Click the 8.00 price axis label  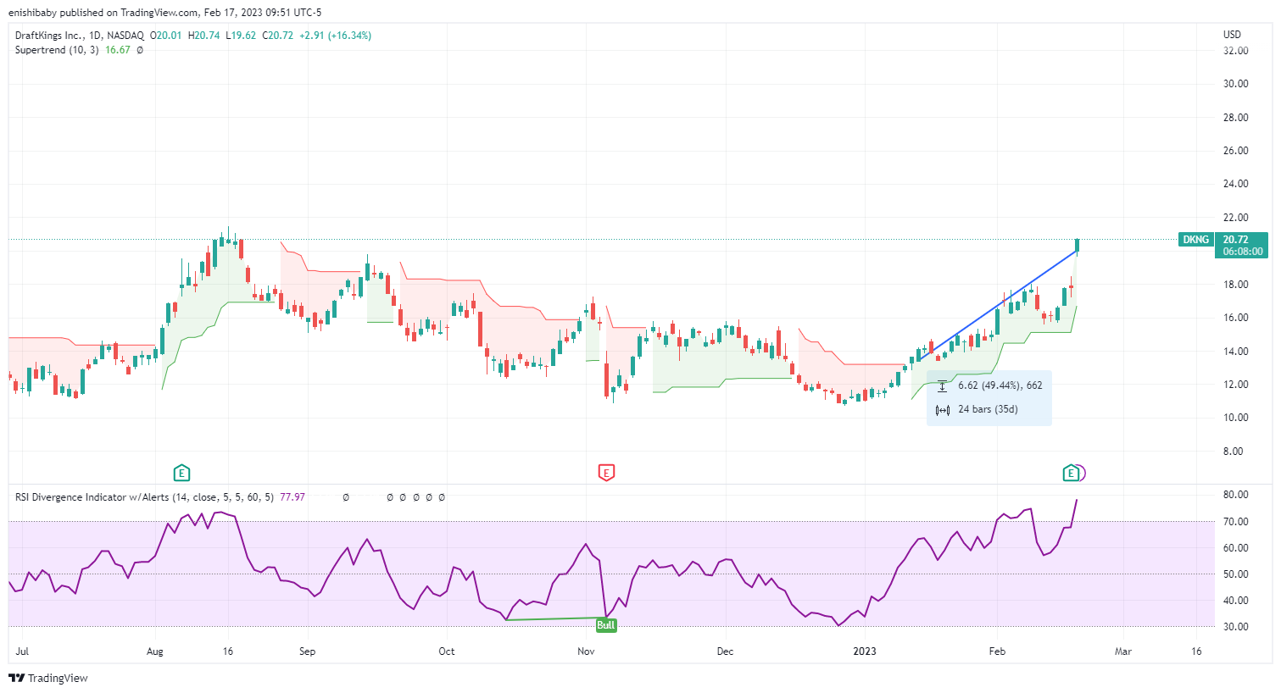pyautogui.click(x=1233, y=452)
